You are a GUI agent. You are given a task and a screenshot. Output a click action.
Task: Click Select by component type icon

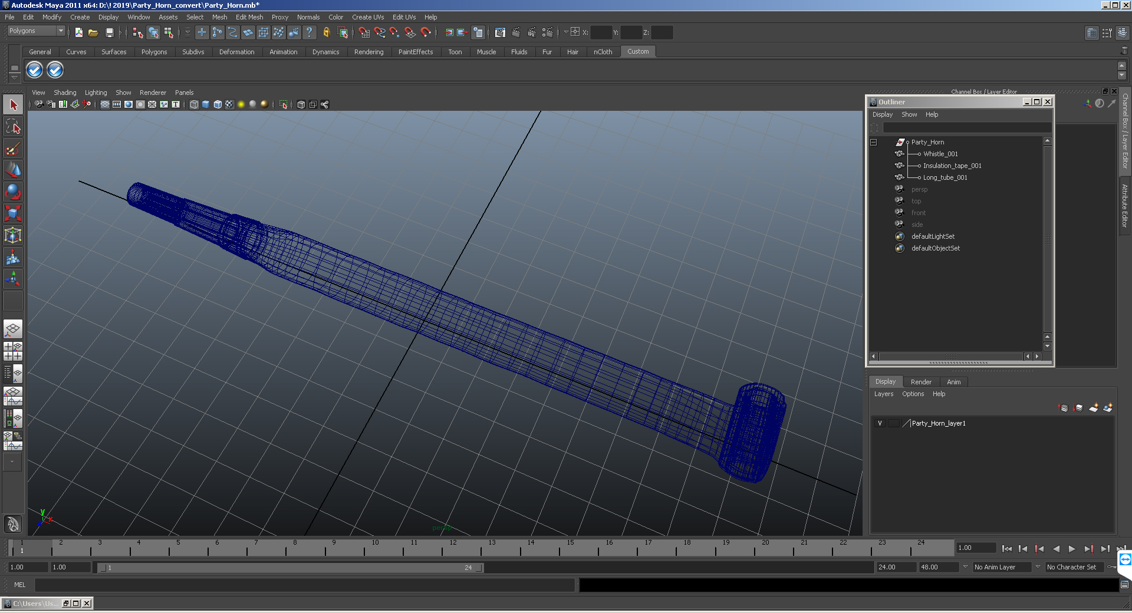(x=169, y=32)
